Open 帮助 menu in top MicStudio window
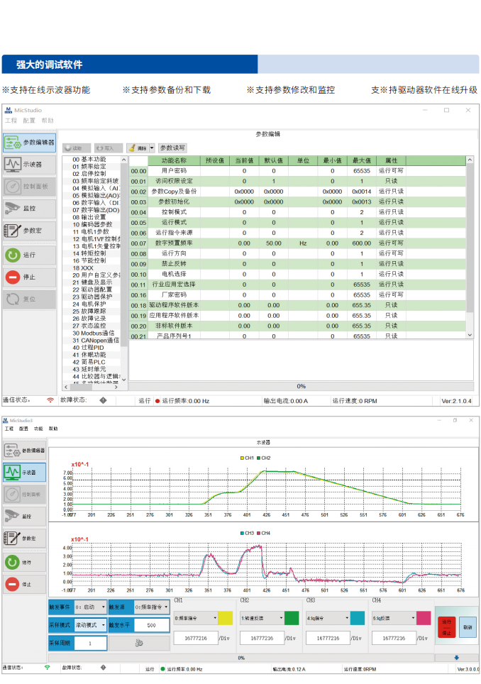The image size is (481, 684). 47,121
